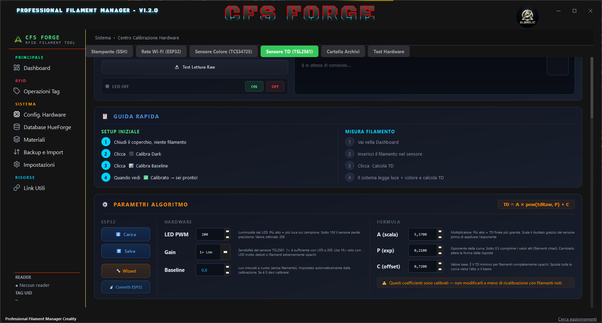602x323 pixels.
Task: Decrease P (exp) with down stepper
Action: coord(440,253)
